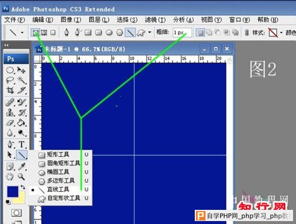Select the Line tool in toolbox
The width and height of the screenshot is (296, 224).
coord(21,155)
